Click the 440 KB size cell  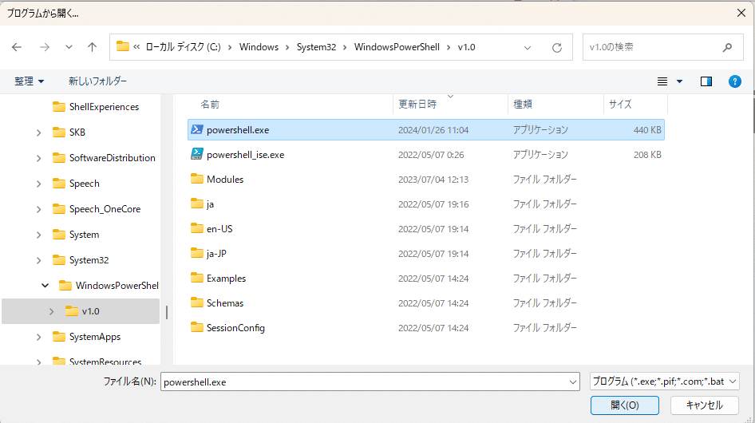[x=647, y=130]
